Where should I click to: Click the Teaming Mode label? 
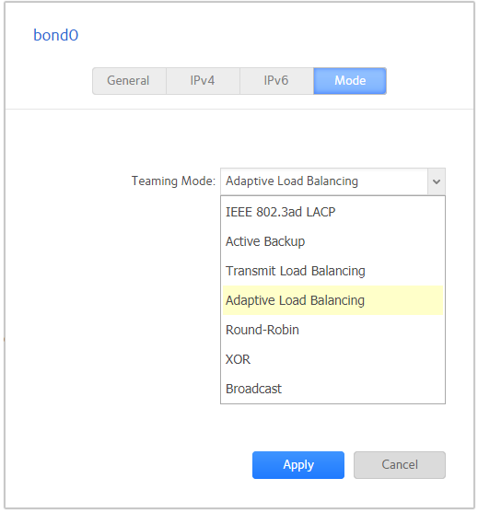[x=173, y=181]
